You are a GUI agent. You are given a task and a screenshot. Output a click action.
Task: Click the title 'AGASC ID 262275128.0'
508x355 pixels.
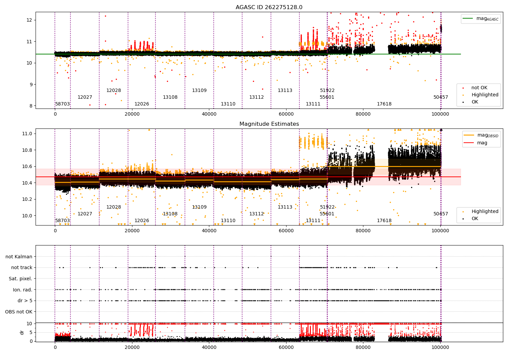point(269,7)
